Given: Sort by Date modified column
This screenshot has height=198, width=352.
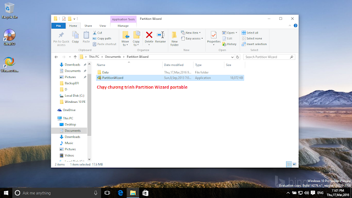Looking at the screenshot, I should 174,65.
